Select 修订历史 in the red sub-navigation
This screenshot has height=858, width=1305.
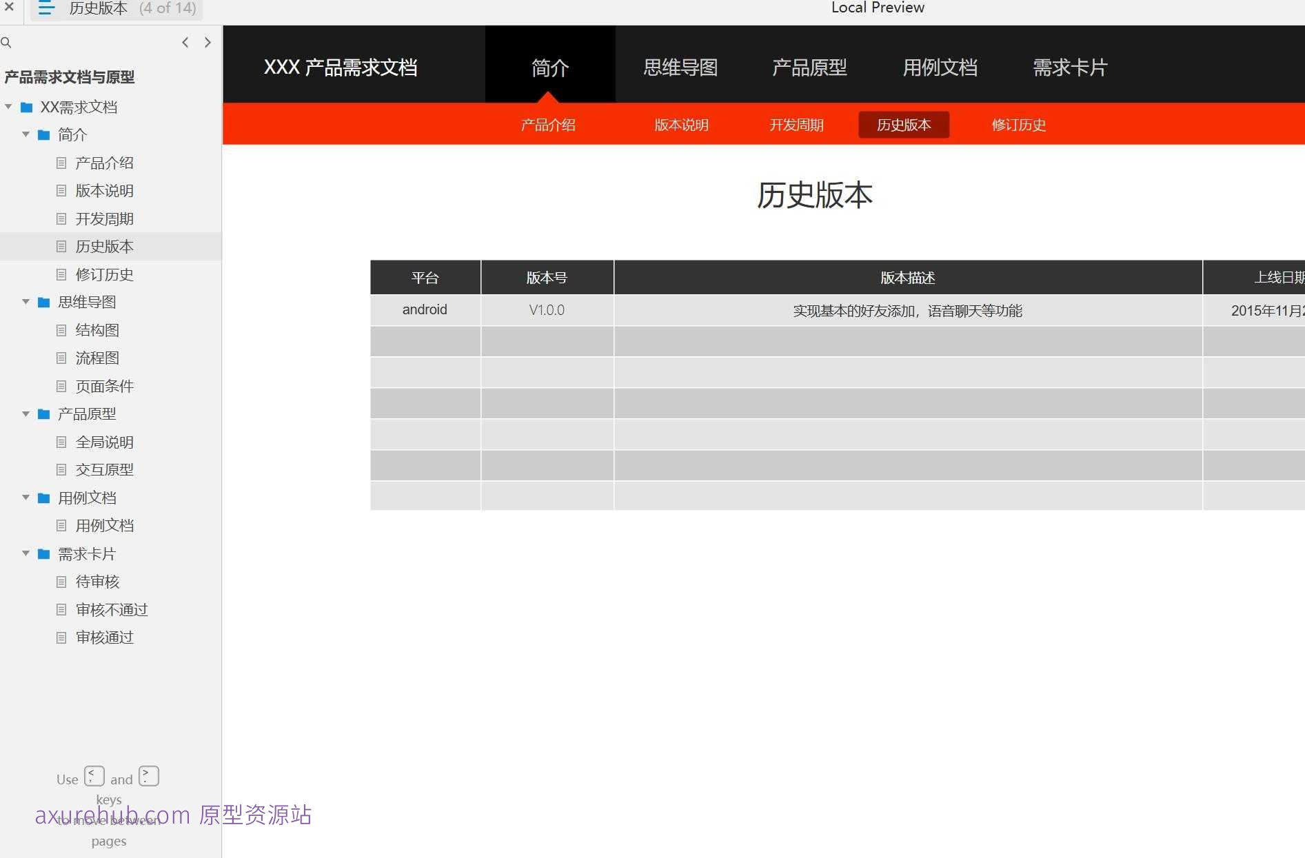tap(1018, 125)
